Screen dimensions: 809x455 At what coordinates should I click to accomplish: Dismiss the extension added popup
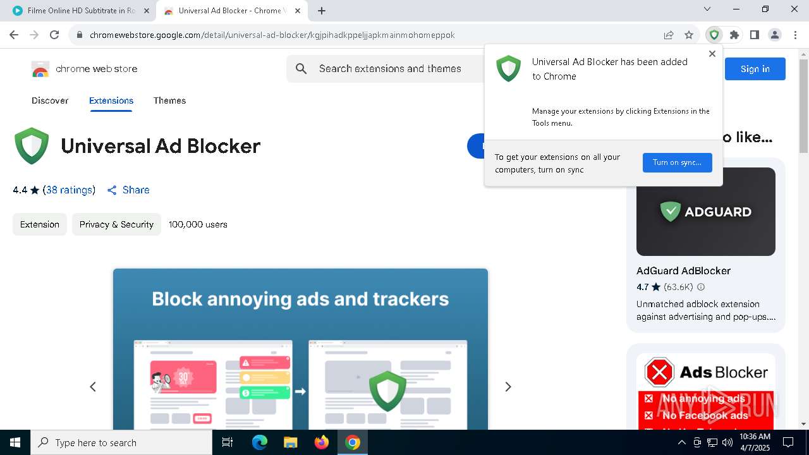click(712, 54)
